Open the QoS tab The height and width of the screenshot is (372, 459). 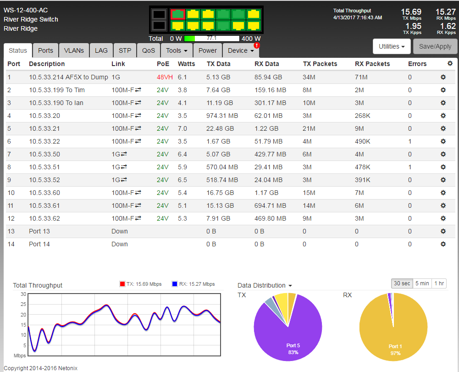pyautogui.click(x=149, y=50)
